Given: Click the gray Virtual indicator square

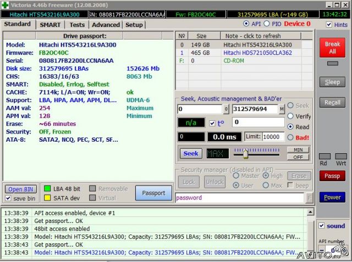Looking at the screenshot, I should pyautogui.click(x=92, y=197).
